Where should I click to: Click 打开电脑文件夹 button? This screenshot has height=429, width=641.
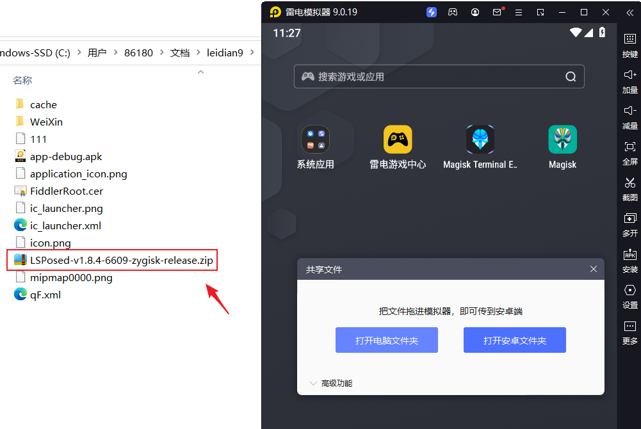pyautogui.click(x=387, y=340)
